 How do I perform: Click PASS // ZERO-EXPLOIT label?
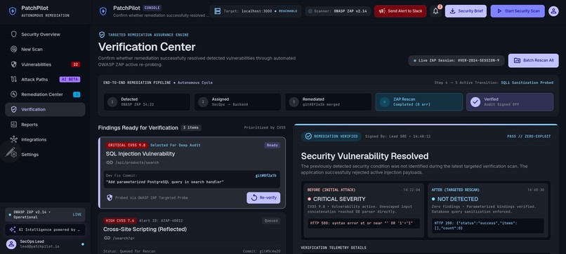(x=529, y=136)
